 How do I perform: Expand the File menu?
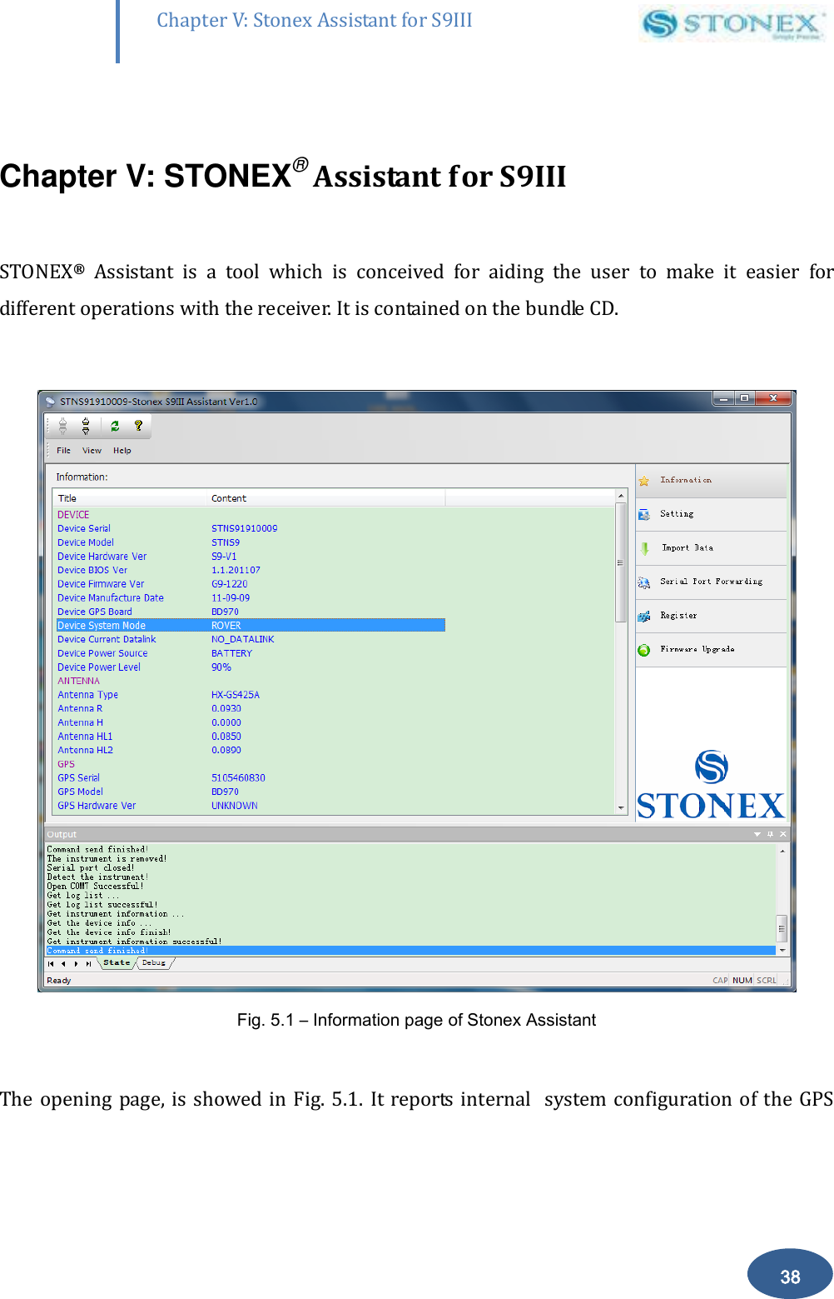click(x=63, y=451)
